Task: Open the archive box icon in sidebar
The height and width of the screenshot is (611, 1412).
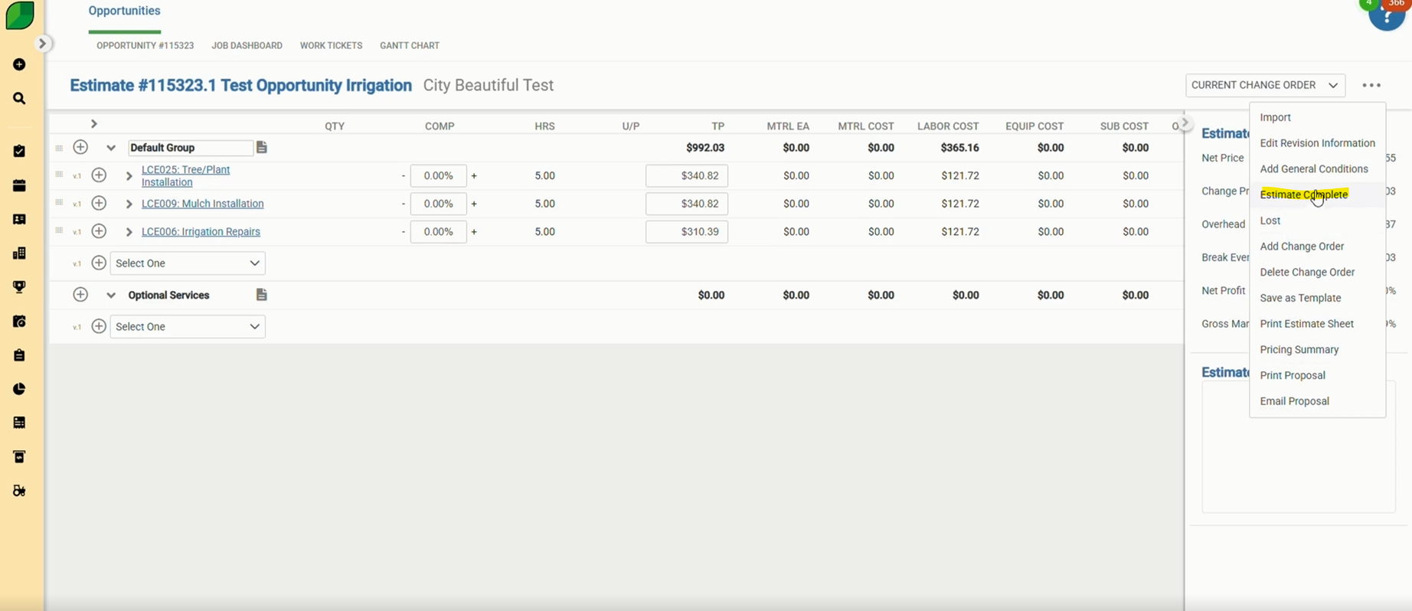Action: 19,457
